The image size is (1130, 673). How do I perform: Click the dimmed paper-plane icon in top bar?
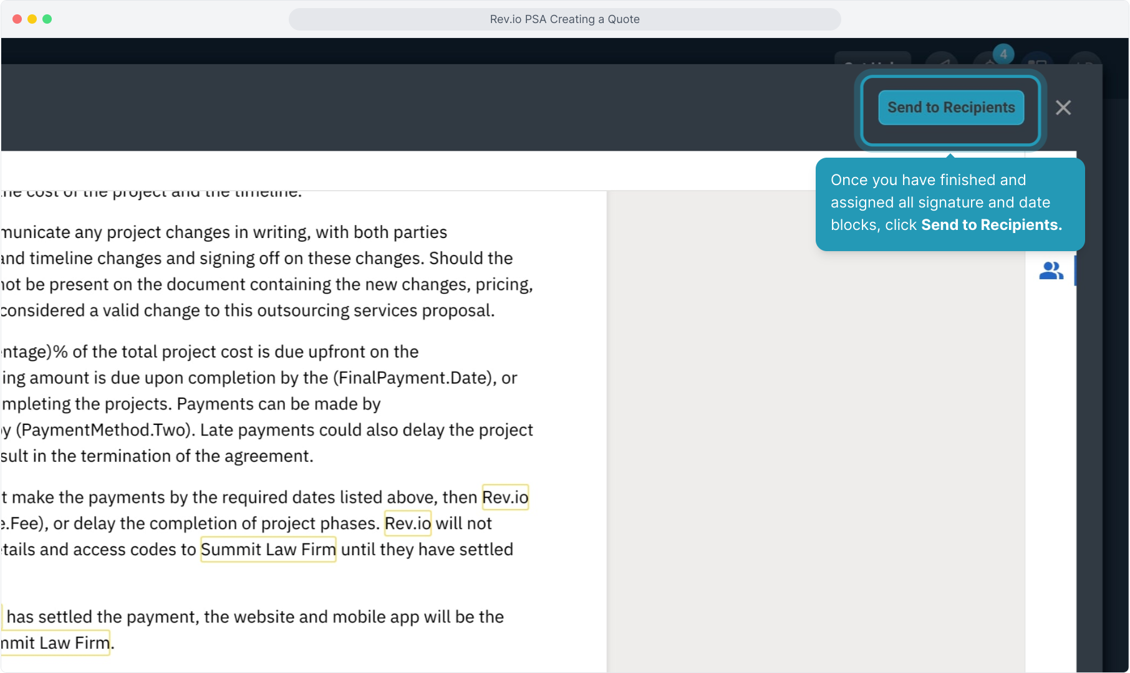tap(942, 61)
